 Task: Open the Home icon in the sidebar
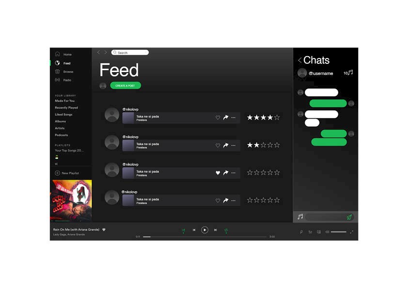click(58, 54)
